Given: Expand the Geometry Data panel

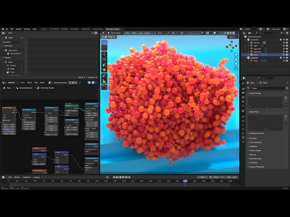Looking at the screenshot, I should pos(256,159).
